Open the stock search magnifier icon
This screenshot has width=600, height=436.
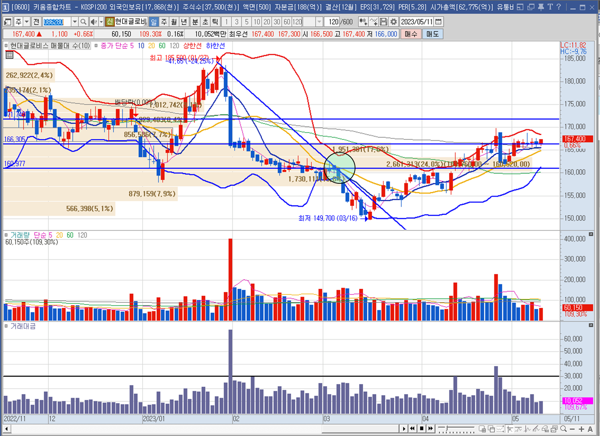(83, 22)
